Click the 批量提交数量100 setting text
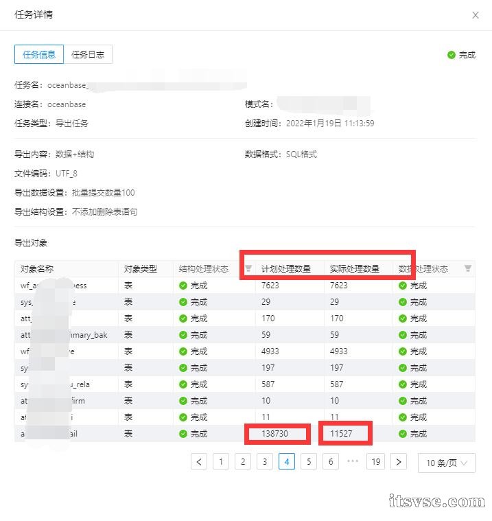 tap(104, 193)
